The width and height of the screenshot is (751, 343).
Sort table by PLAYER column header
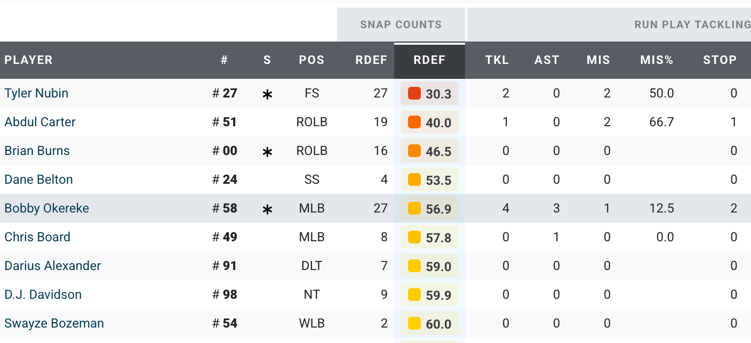[28, 60]
